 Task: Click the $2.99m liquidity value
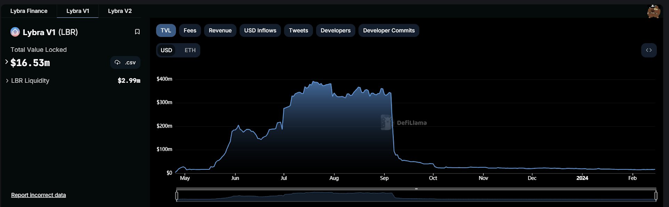[129, 81]
